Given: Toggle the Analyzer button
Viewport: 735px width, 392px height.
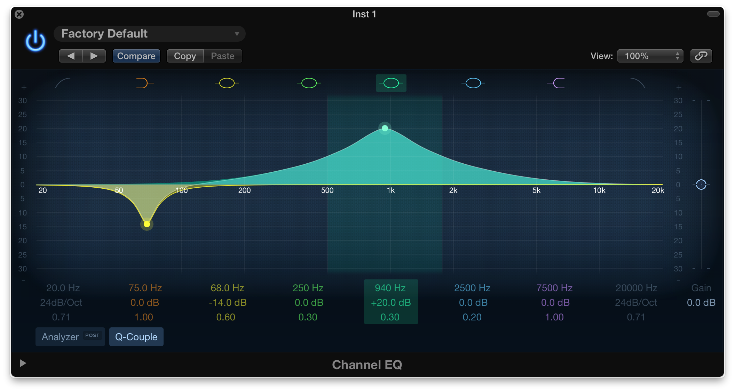Looking at the screenshot, I should point(70,337).
